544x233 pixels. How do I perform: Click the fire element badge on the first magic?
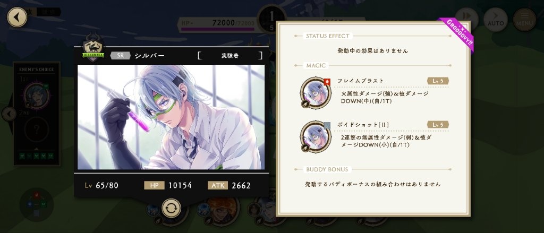[327, 82]
